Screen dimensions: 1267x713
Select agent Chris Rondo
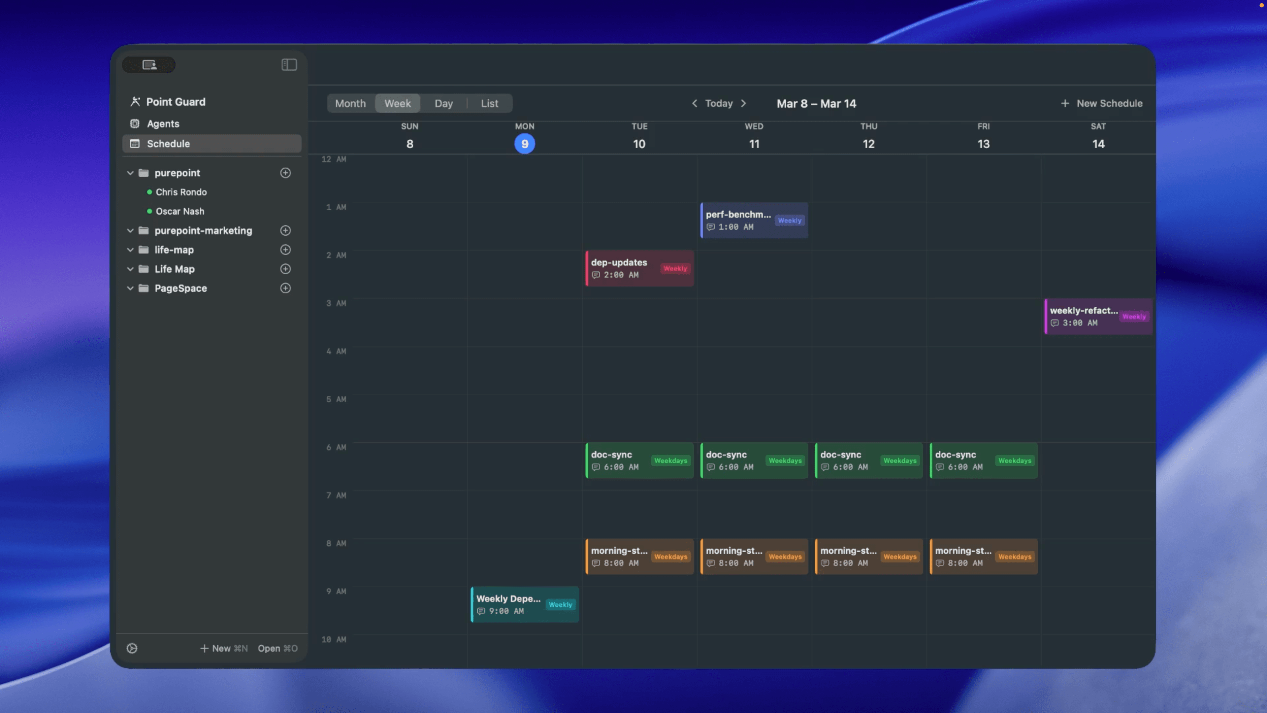(x=181, y=192)
